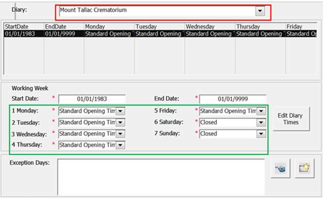Click the Monday Standard Opening grid cell
323x198 pixels.
[109, 34]
